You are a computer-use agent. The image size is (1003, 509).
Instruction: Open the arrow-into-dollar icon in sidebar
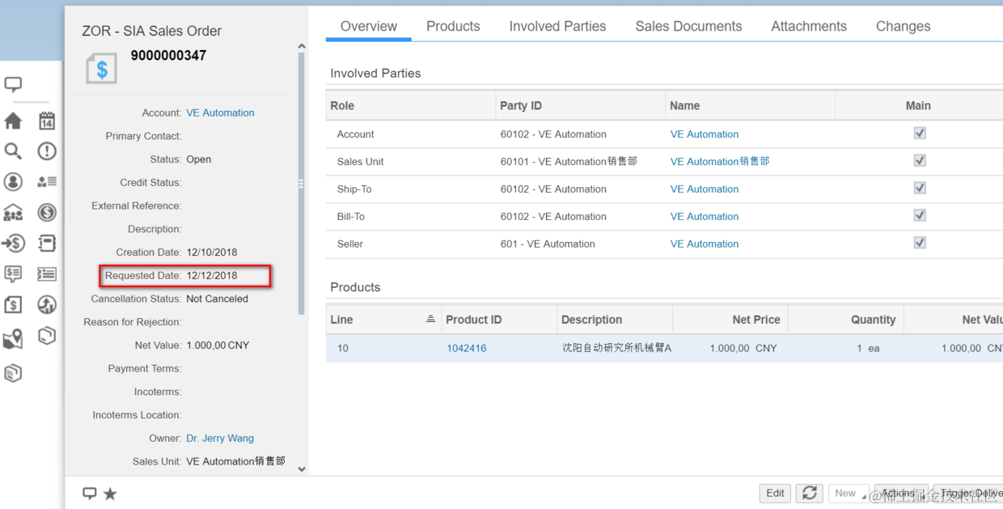(13, 244)
